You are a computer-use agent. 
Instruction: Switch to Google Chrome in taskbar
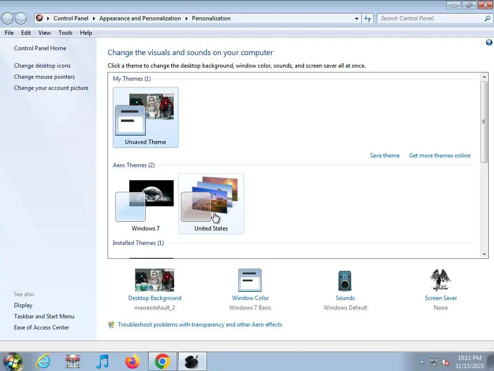point(162,361)
